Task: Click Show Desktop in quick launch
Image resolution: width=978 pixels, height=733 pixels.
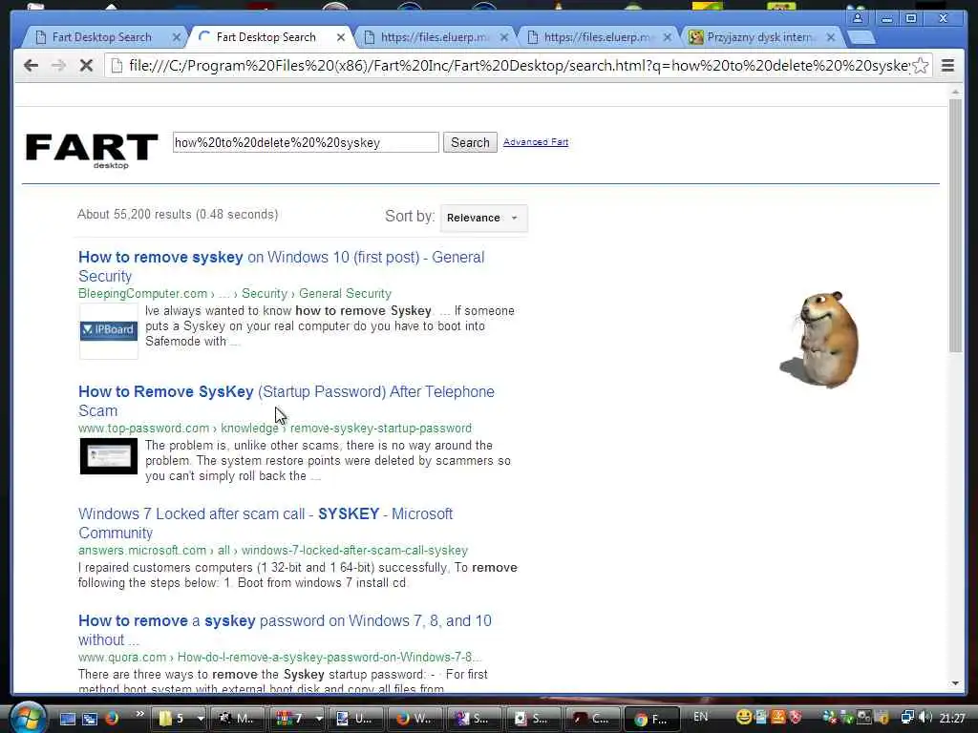Action: [68, 719]
